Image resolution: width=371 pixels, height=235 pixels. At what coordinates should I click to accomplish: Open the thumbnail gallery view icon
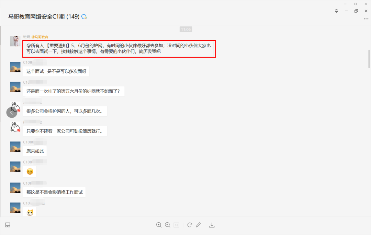tap(8, 225)
